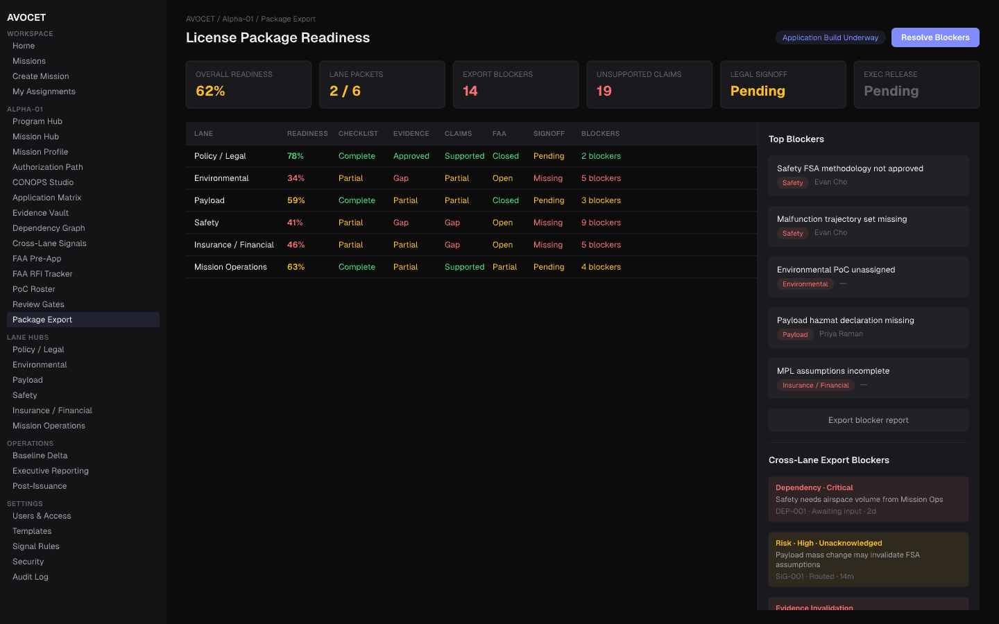Select Package Export in the sidebar
The width and height of the screenshot is (999, 624).
pyautogui.click(x=83, y=320)
